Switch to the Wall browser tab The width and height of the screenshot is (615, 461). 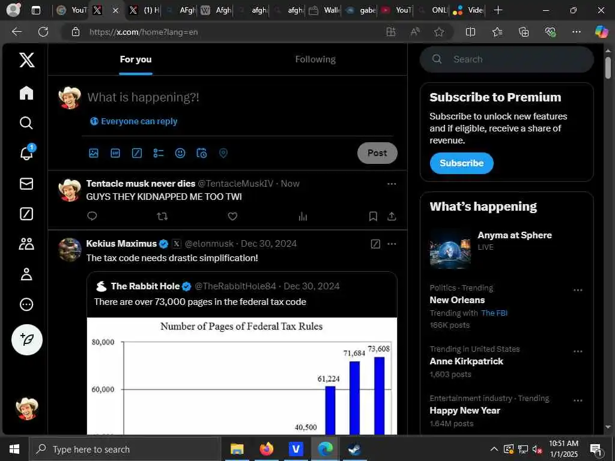(x=324, y=10)
